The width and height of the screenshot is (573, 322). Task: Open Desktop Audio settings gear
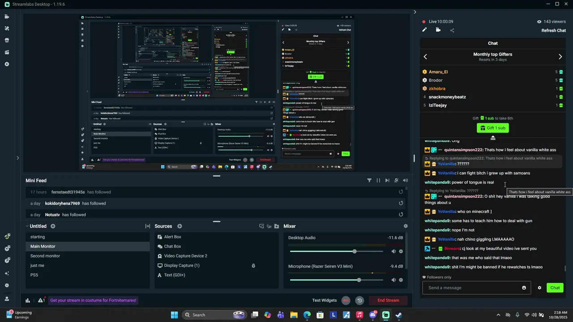(401, 251)
